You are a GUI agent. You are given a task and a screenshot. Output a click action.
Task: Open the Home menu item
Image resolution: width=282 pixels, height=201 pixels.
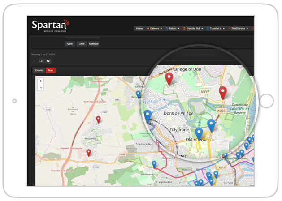pyautogui.click(x=139, y=28)
